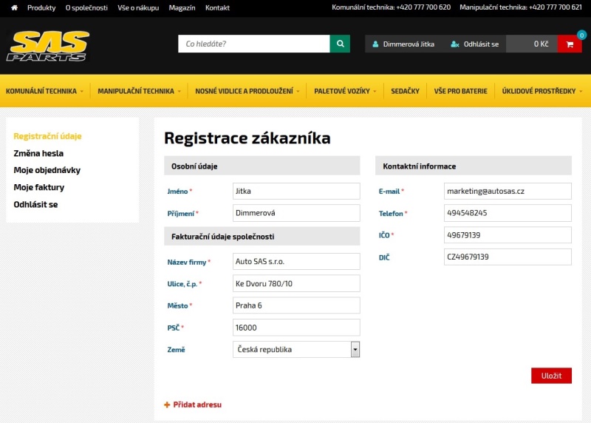Click the Jméno input field
This screenshot has width=591, height=423.
pyautogui.click(x=296, y=192)
